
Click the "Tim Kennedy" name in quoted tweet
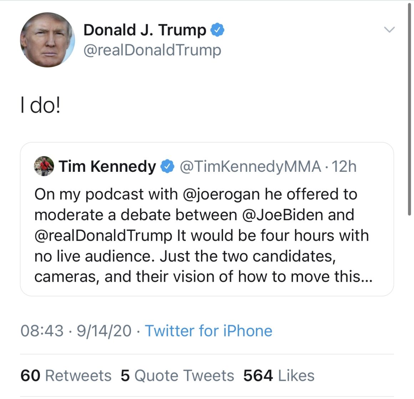(x=107, y=166)
